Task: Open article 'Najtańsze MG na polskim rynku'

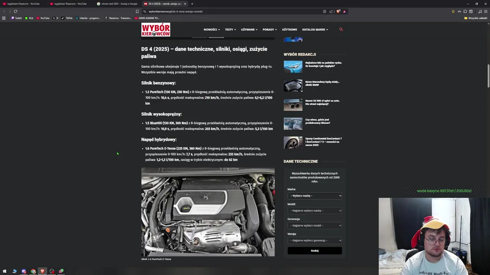Action: tap(323, 64)
